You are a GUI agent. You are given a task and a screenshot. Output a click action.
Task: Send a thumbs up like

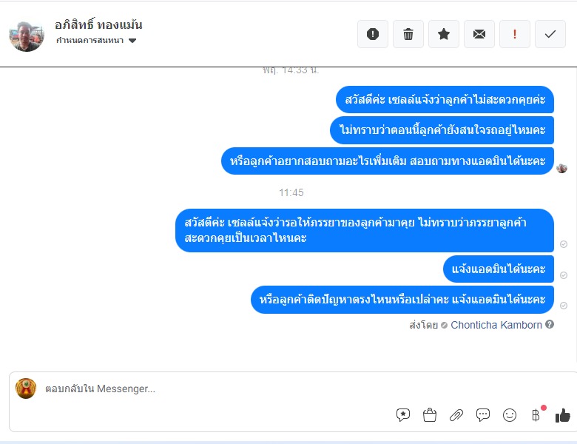563,415
